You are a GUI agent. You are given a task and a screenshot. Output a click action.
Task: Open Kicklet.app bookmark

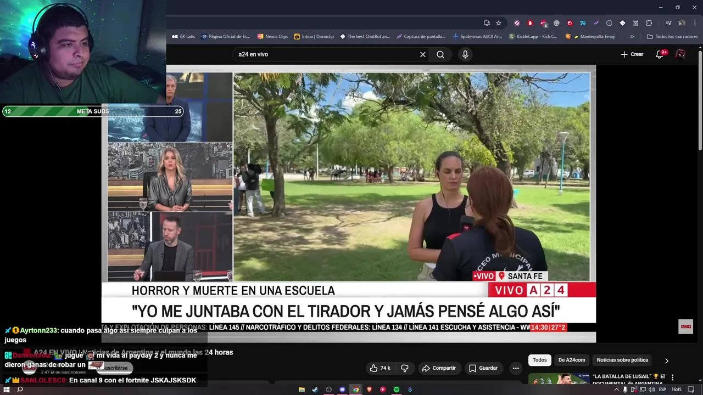pos(533,37)
